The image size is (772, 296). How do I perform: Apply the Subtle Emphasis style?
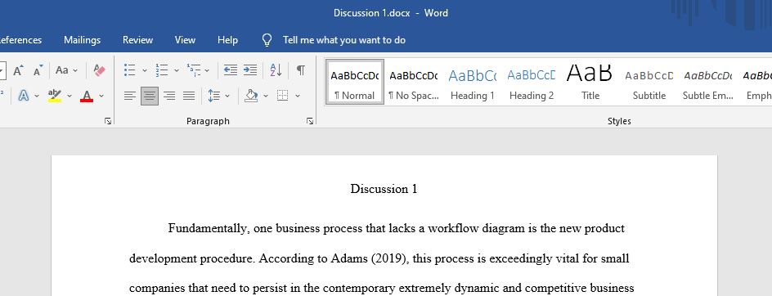click(x=708, y=82)
